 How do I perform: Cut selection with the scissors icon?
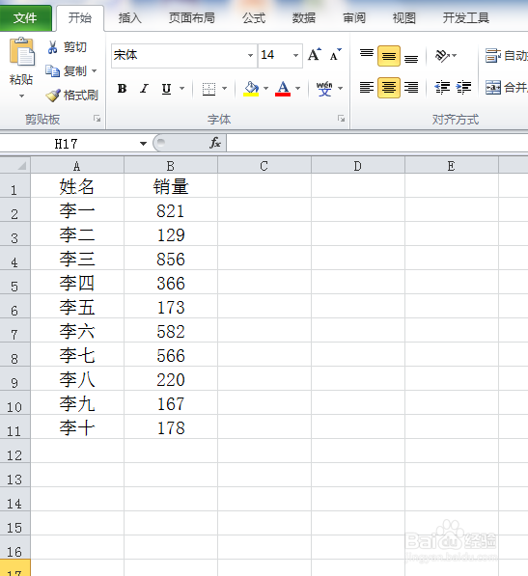click(x=52, y=47)
